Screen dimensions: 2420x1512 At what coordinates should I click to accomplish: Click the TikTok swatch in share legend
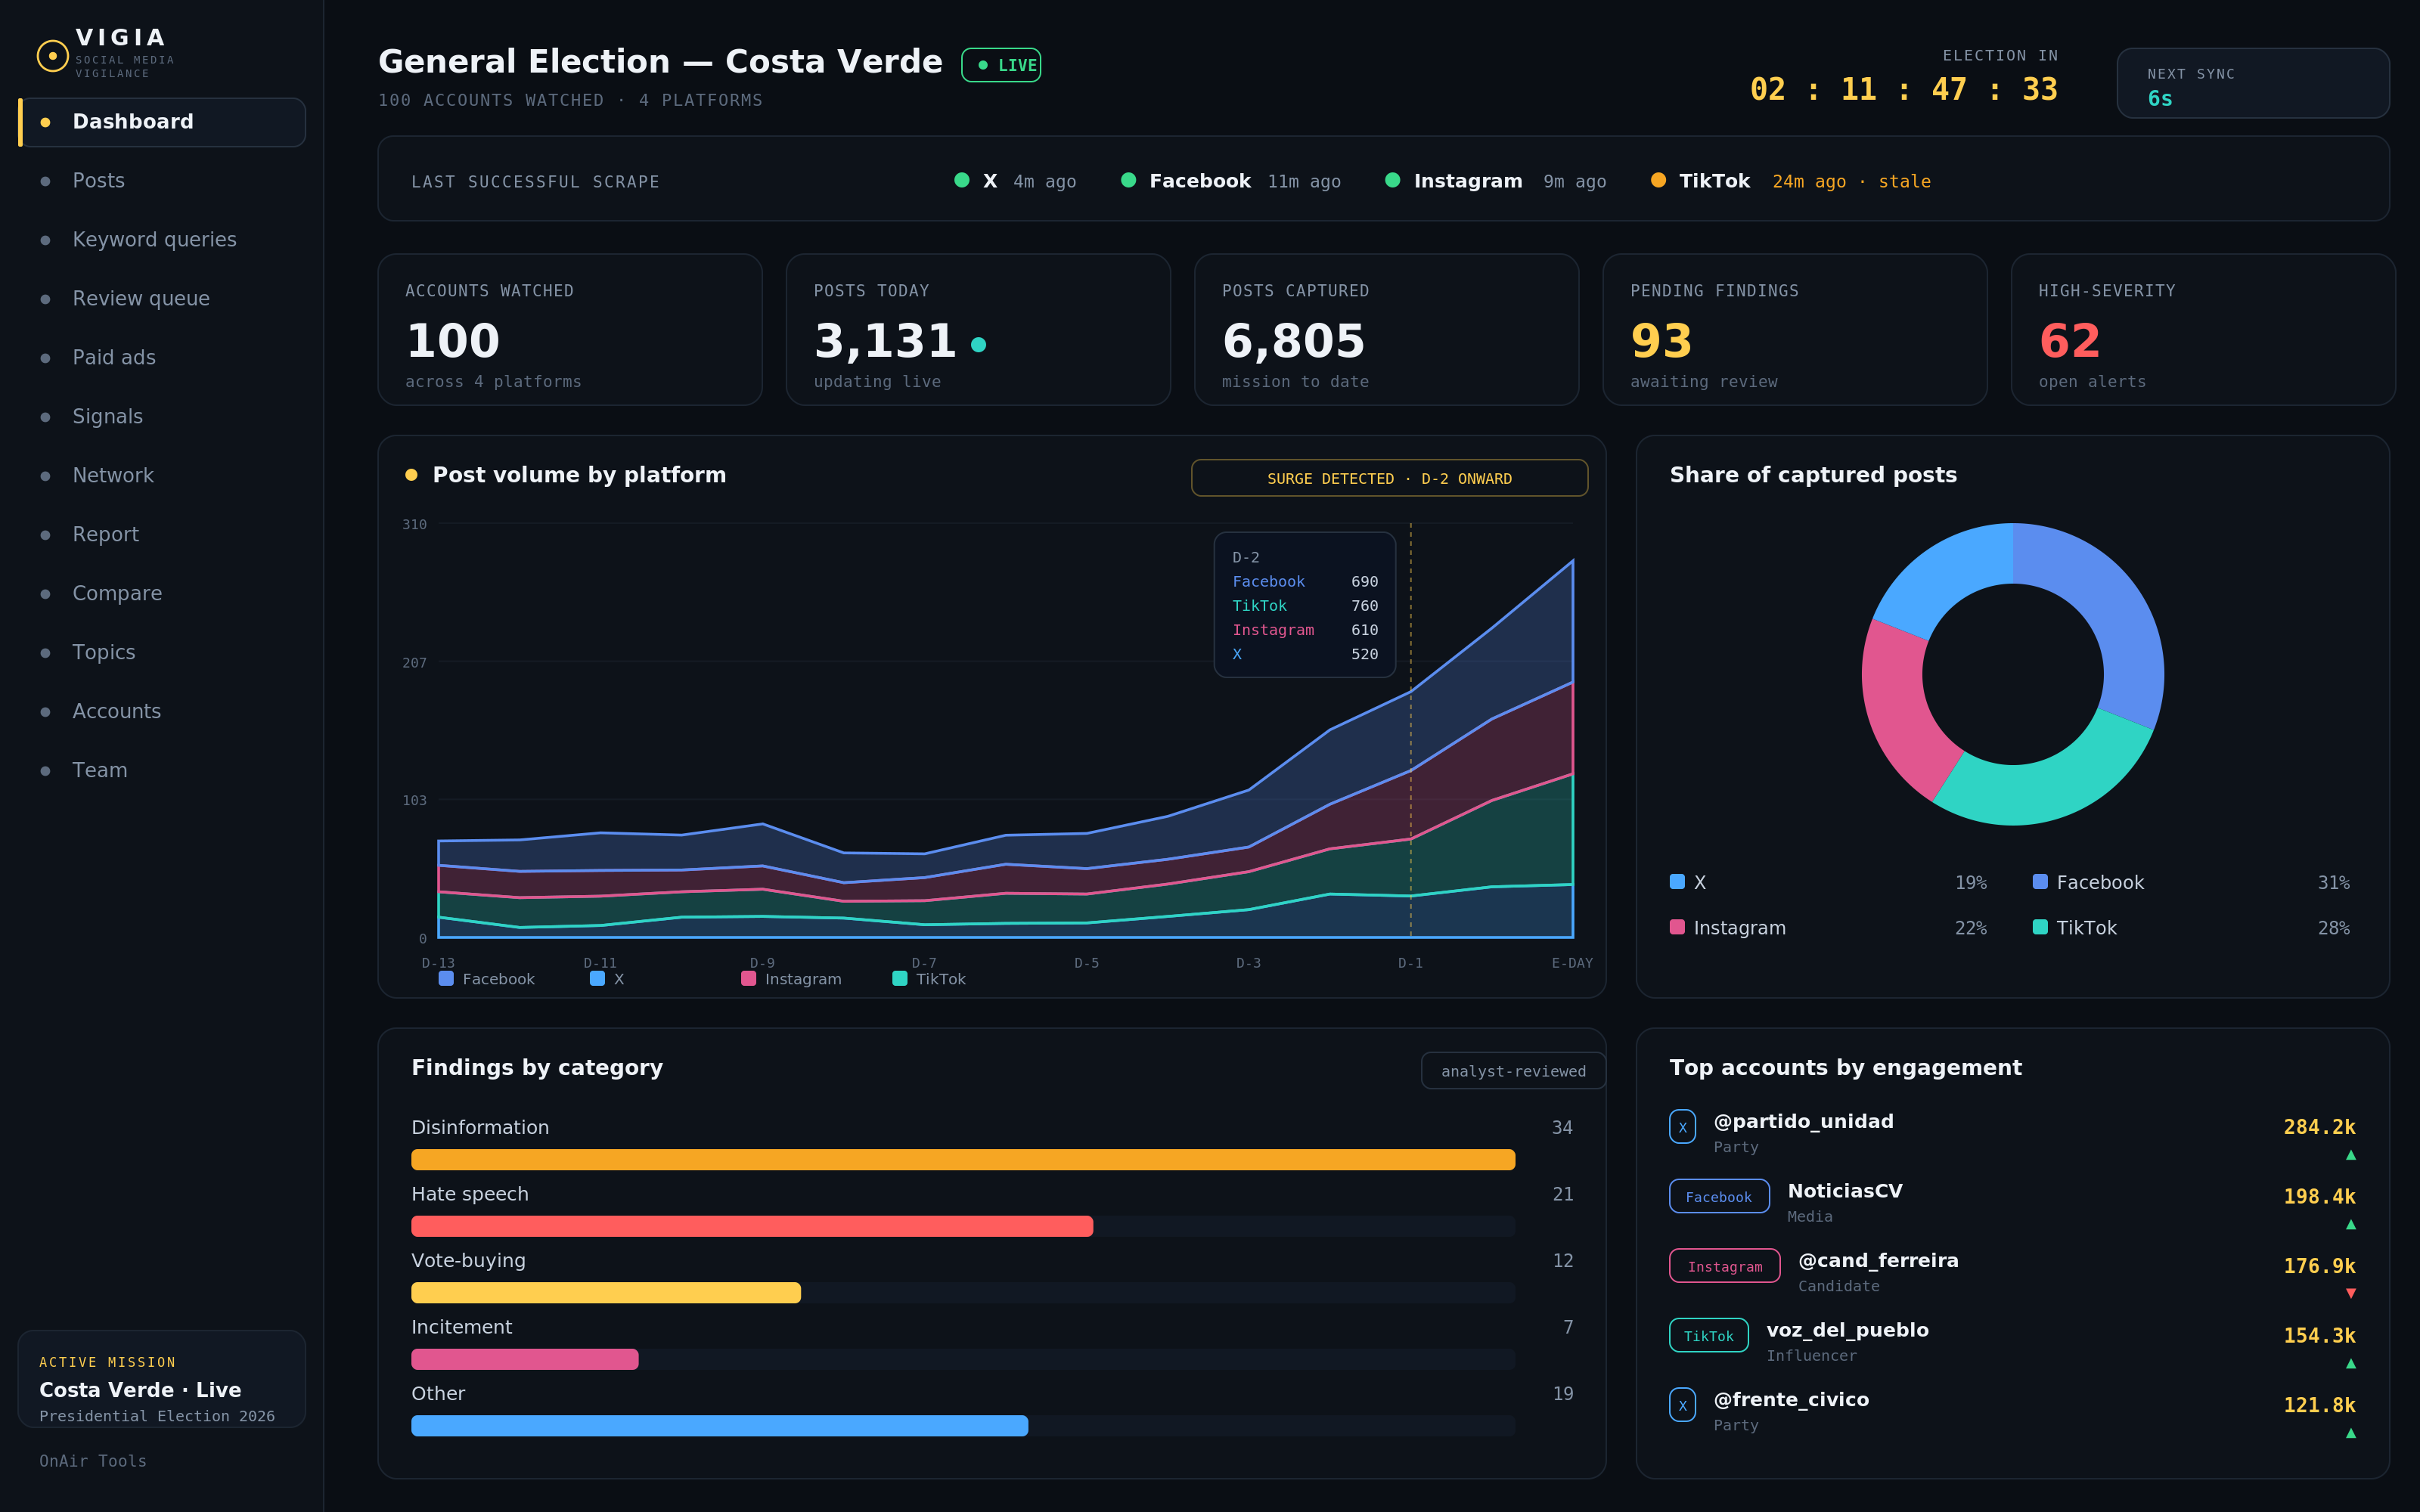(x=2040, y=927)
